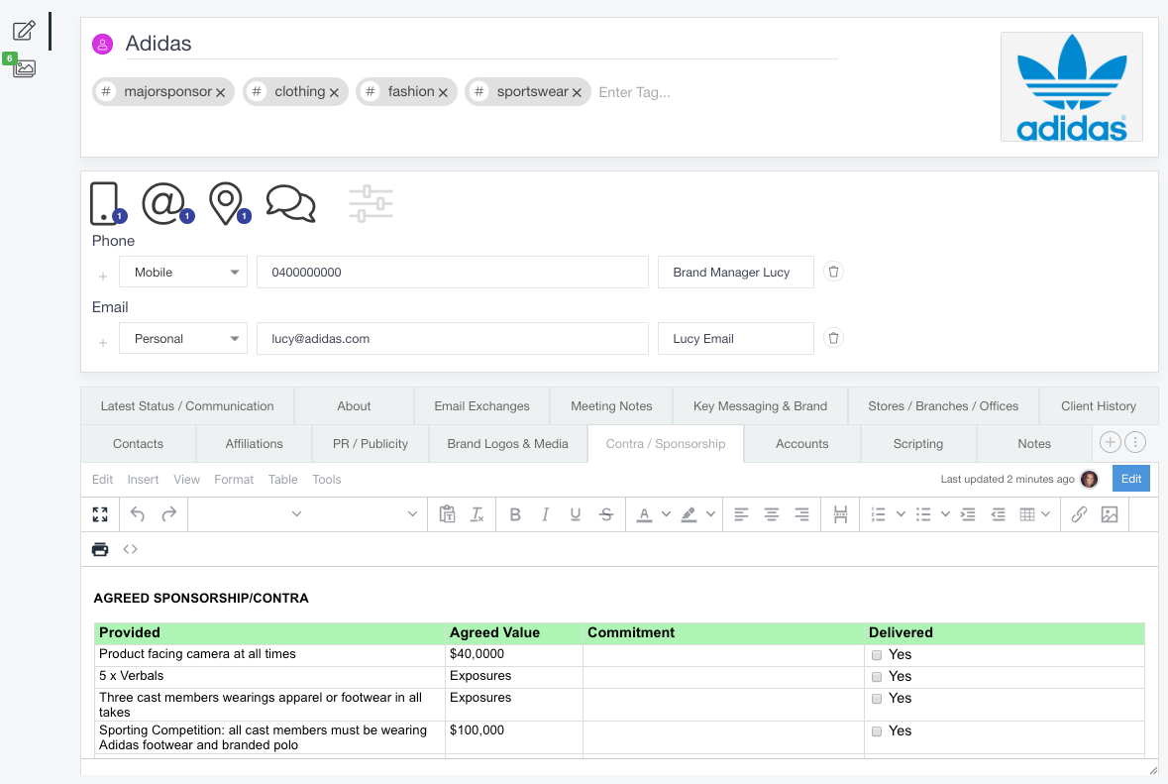The image size is (1168, 784).
Task: Decrease indent of text
Action: pos(999,514)
